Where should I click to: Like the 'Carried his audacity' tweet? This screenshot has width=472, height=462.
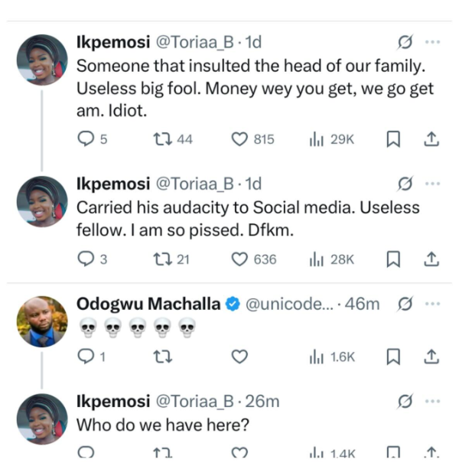click(241, 259)
